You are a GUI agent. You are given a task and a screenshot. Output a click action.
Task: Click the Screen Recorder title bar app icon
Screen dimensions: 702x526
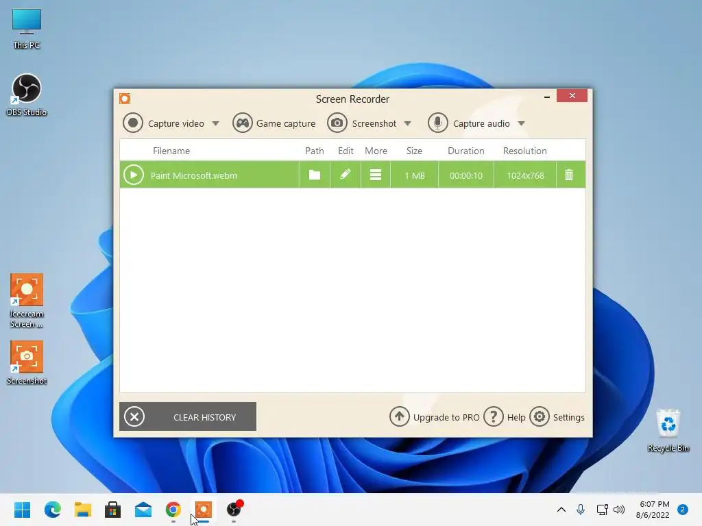(x=125, y=99)
